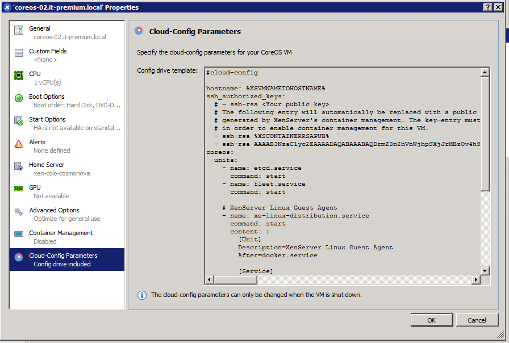
Task: Click the CPU chip icon
Action: pyautogui.click(x=19, y=76)
